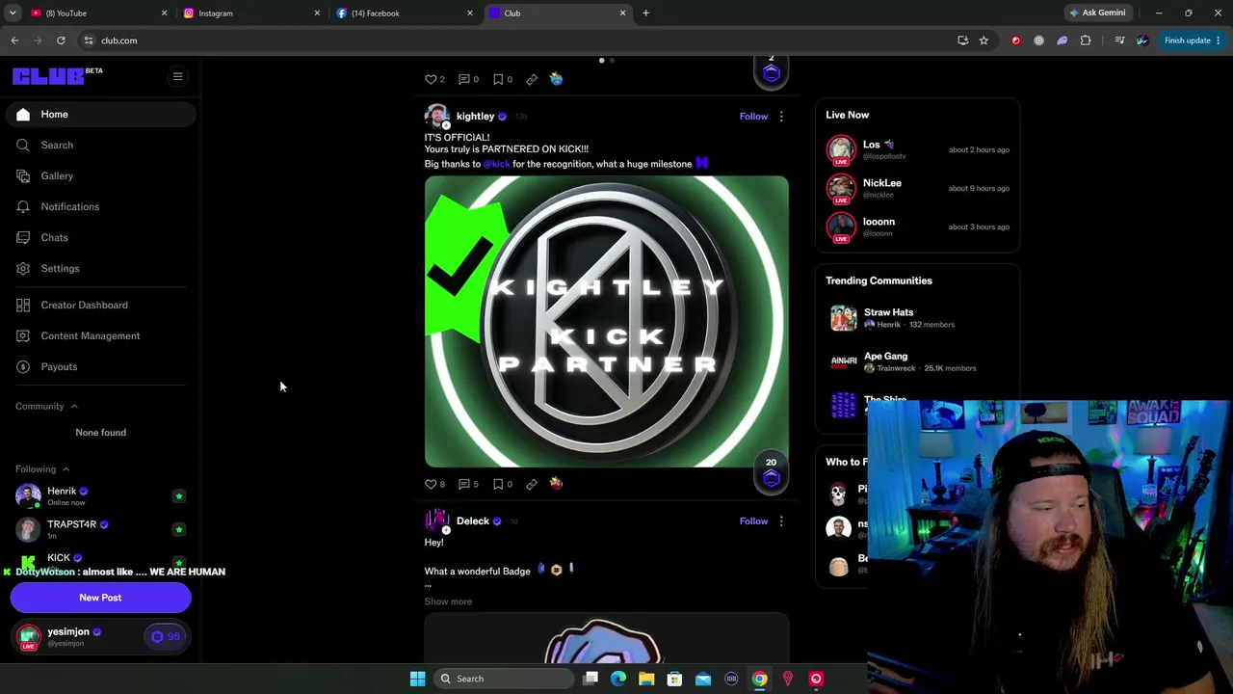Open kightley's profile avatar
1233x694 pixels.
click(x=437, y=117)
